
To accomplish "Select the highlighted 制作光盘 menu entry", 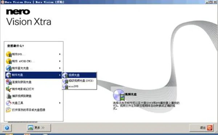I will coord(33,75).
